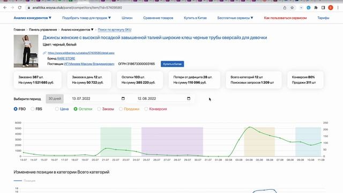343x193 pixels.
Task: Switch chart to Конверсия
Action: pyautogui.click(x=146, y=109)
